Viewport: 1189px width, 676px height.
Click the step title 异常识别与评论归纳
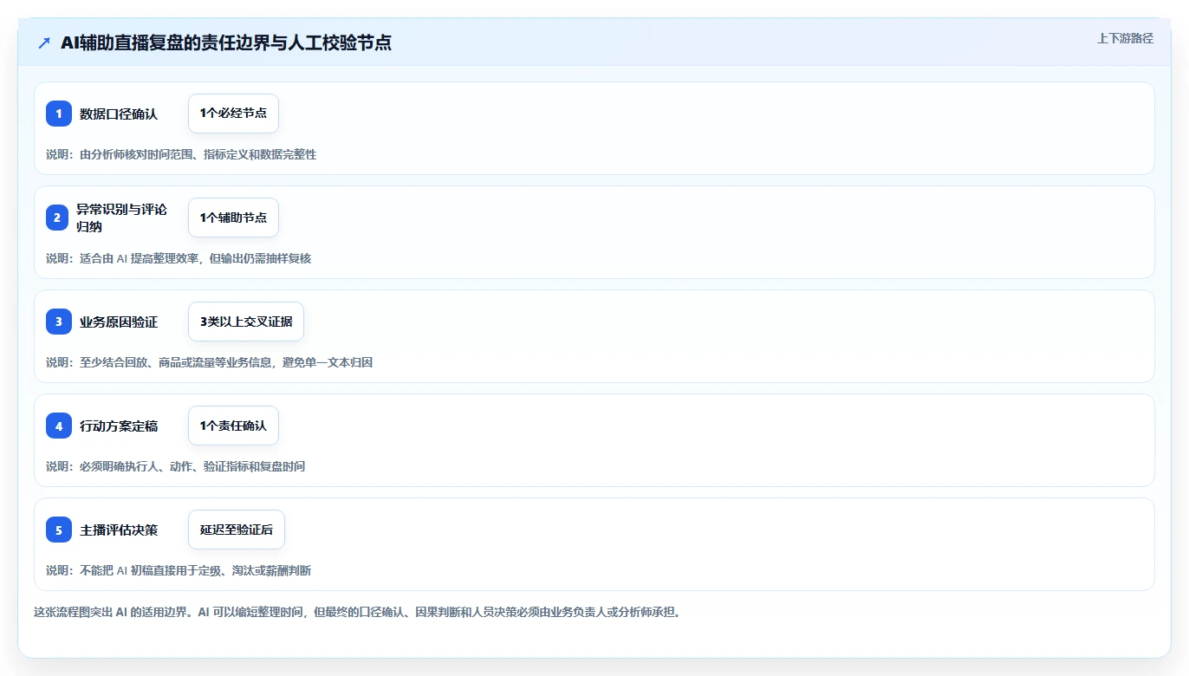pyautogui.click(x=121, y=218)
